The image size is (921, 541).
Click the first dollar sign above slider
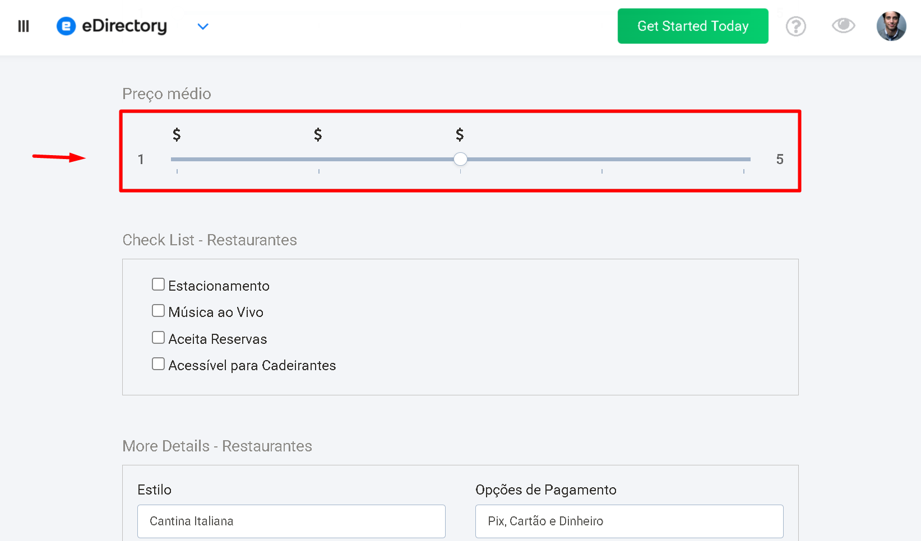tap(177, 134)
